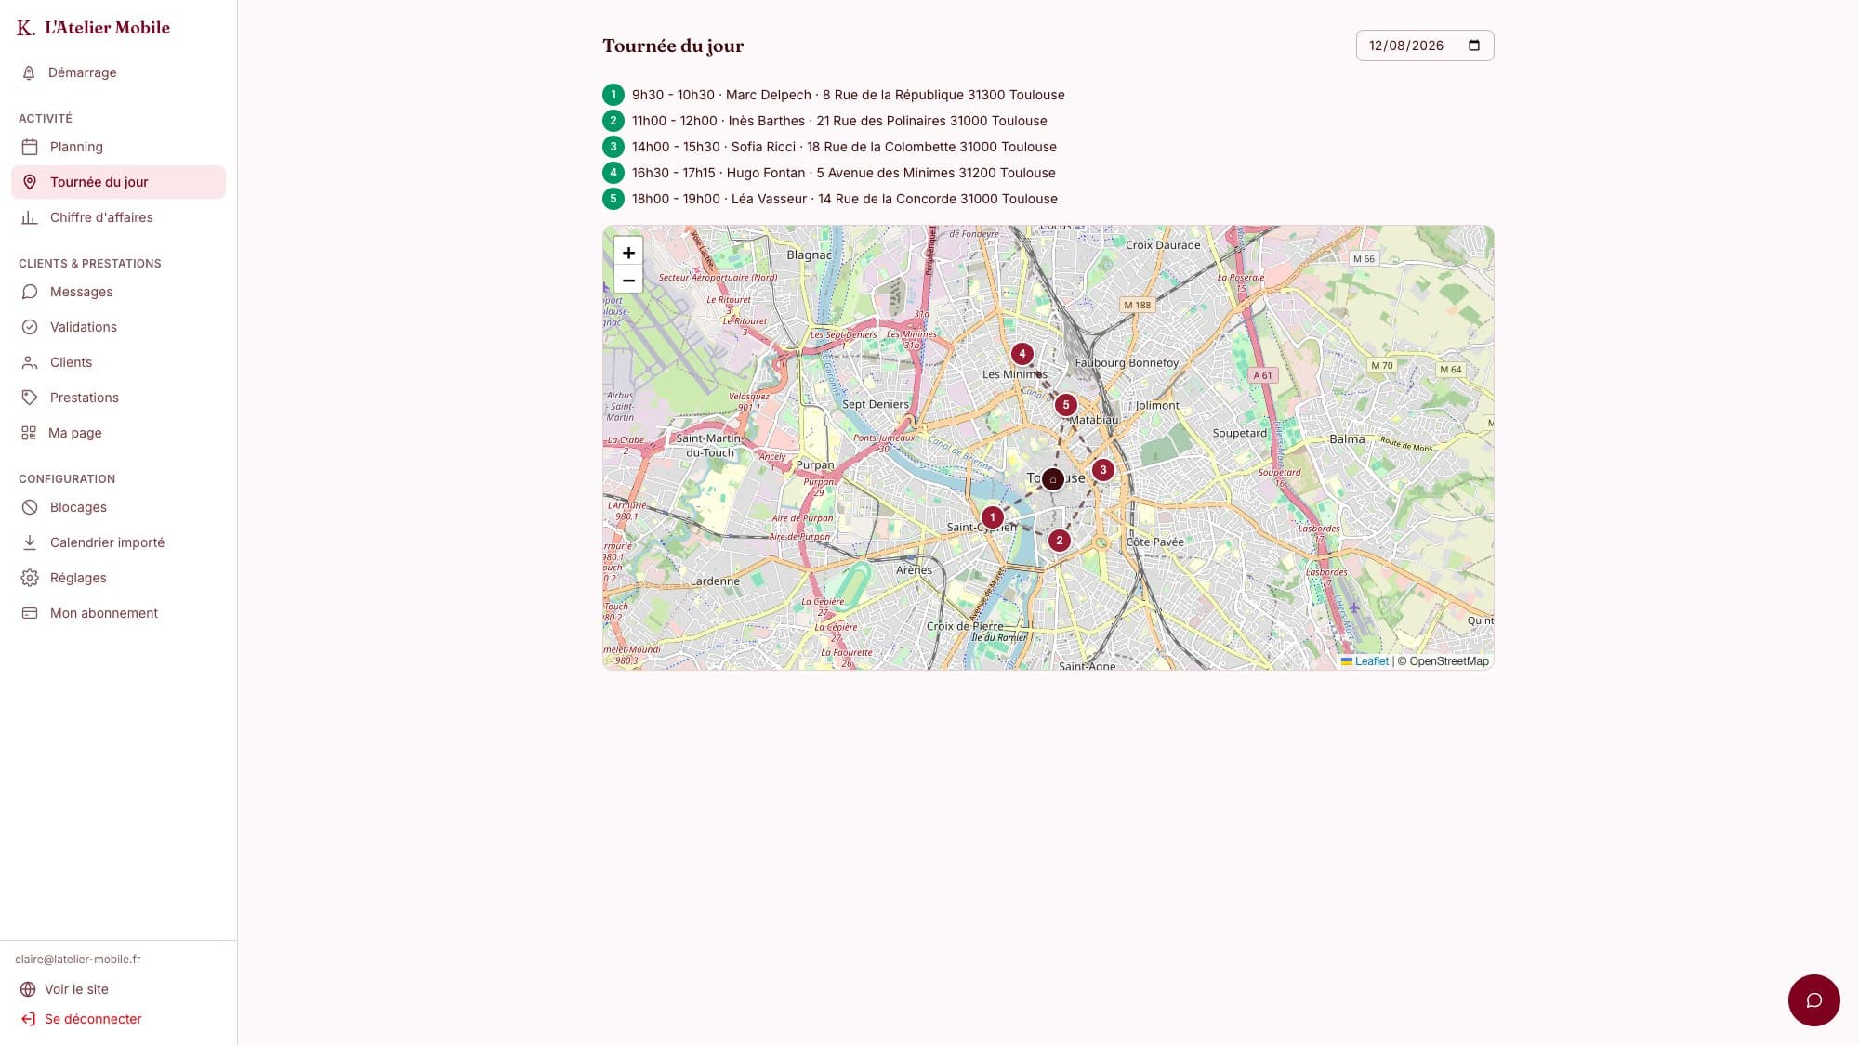Click the date field 12/08/2026
This screenshot has height=1045, width=1859.
point(1425,46)
